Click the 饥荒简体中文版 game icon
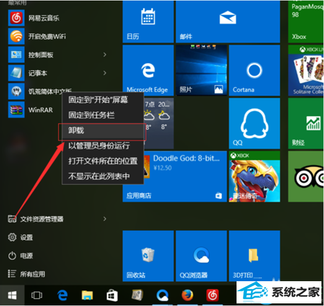Image resolution: width=324 pixels, height=306 pixels. coord(17,91)
